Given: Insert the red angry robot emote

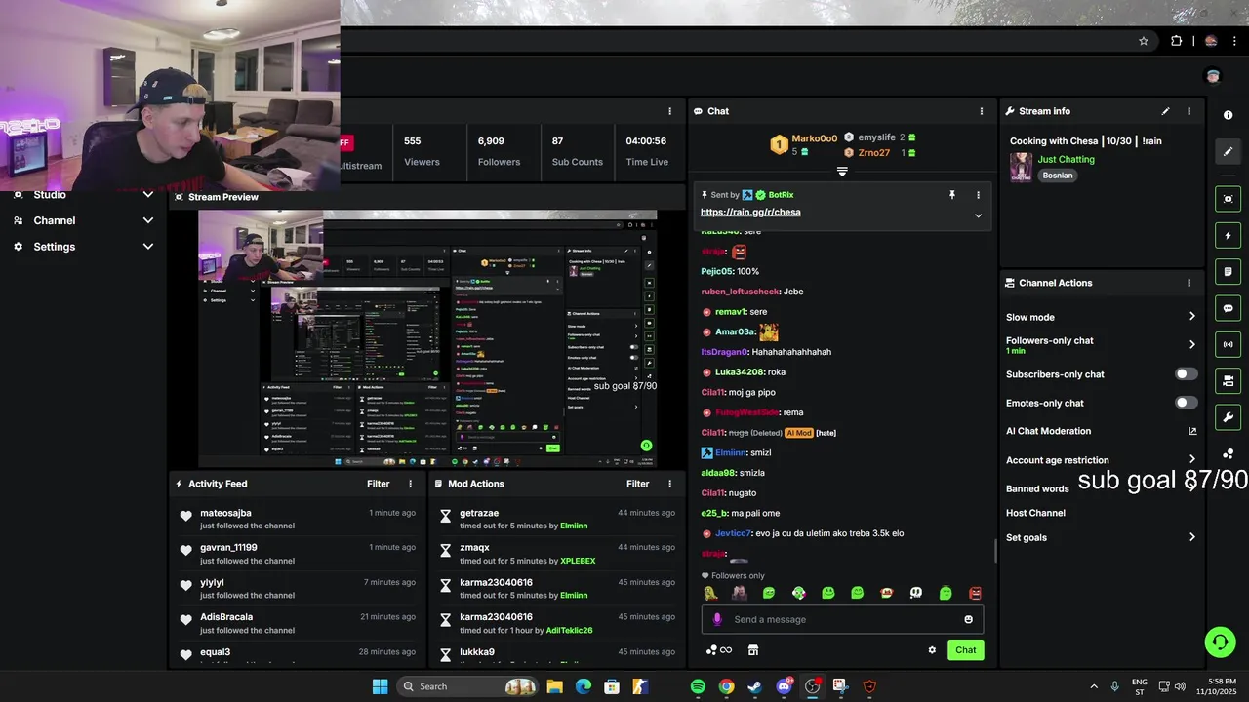Looking at the screenshot, I should tap(975, 593).
